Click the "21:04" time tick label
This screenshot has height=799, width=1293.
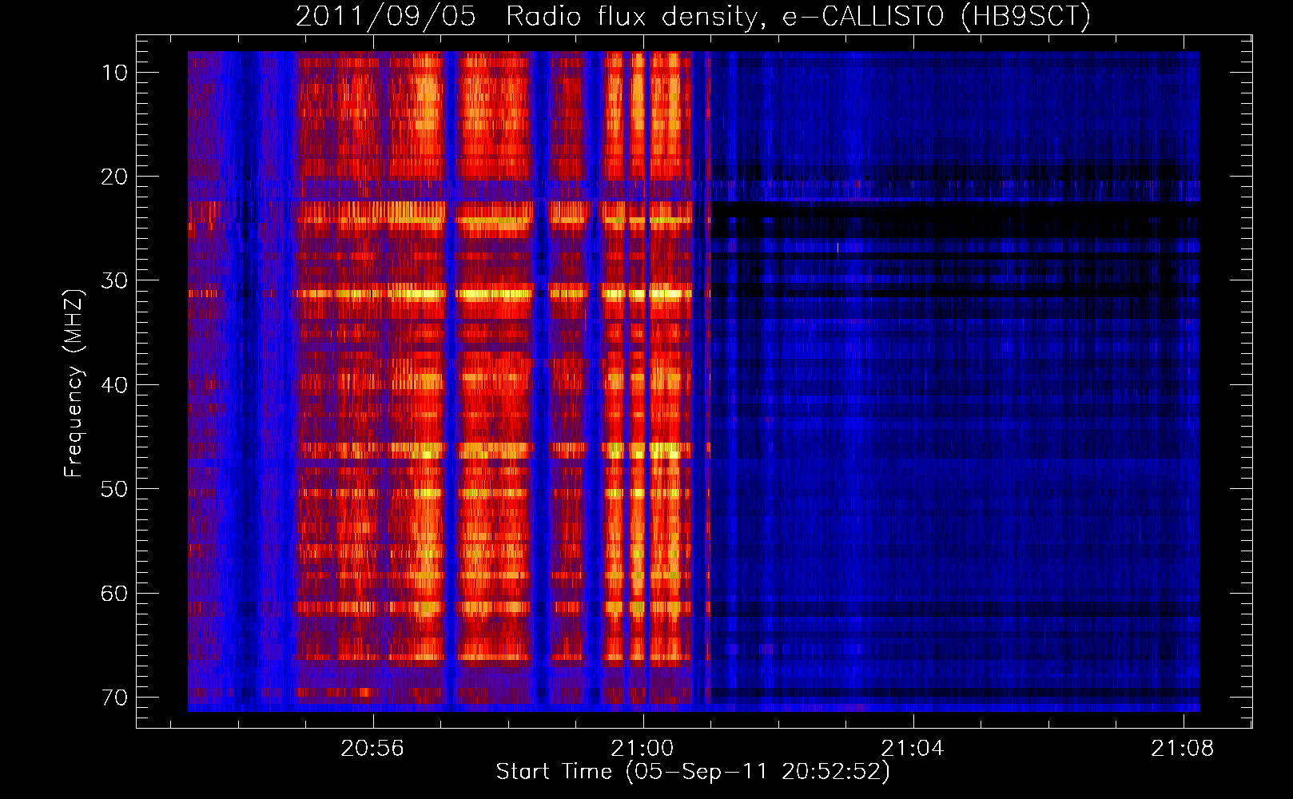(x=913, y=749)
